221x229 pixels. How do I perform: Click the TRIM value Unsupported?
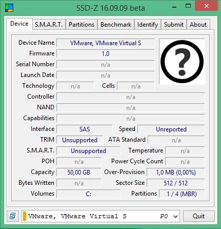[80, 140]
